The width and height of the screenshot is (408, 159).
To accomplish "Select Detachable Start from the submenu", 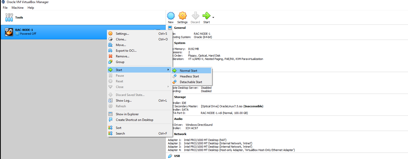I will tap(191, 82).
